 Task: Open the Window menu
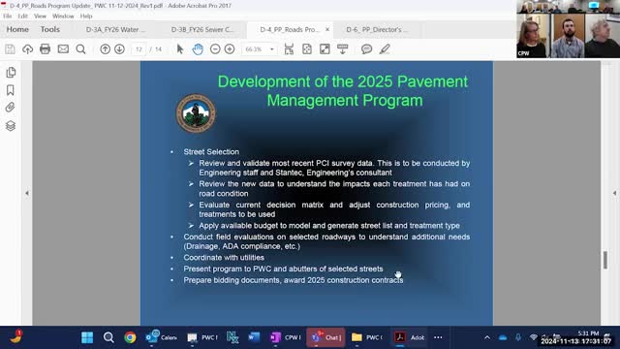[63, 16]
